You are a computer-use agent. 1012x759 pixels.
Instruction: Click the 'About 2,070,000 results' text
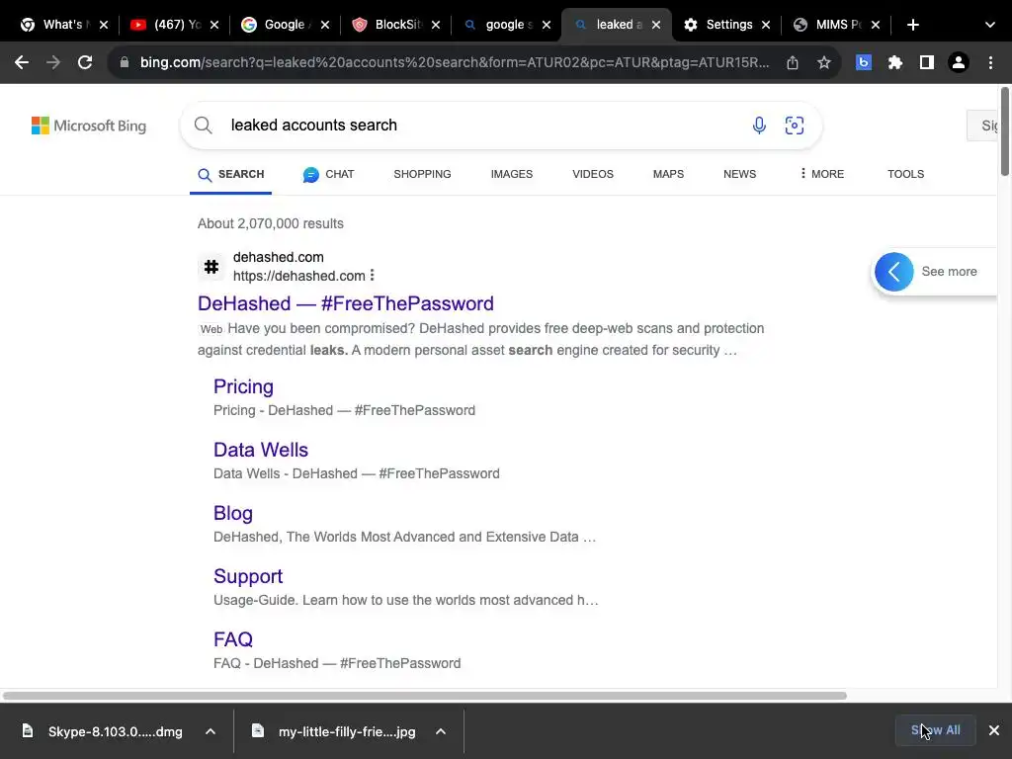tap(271, 223)
